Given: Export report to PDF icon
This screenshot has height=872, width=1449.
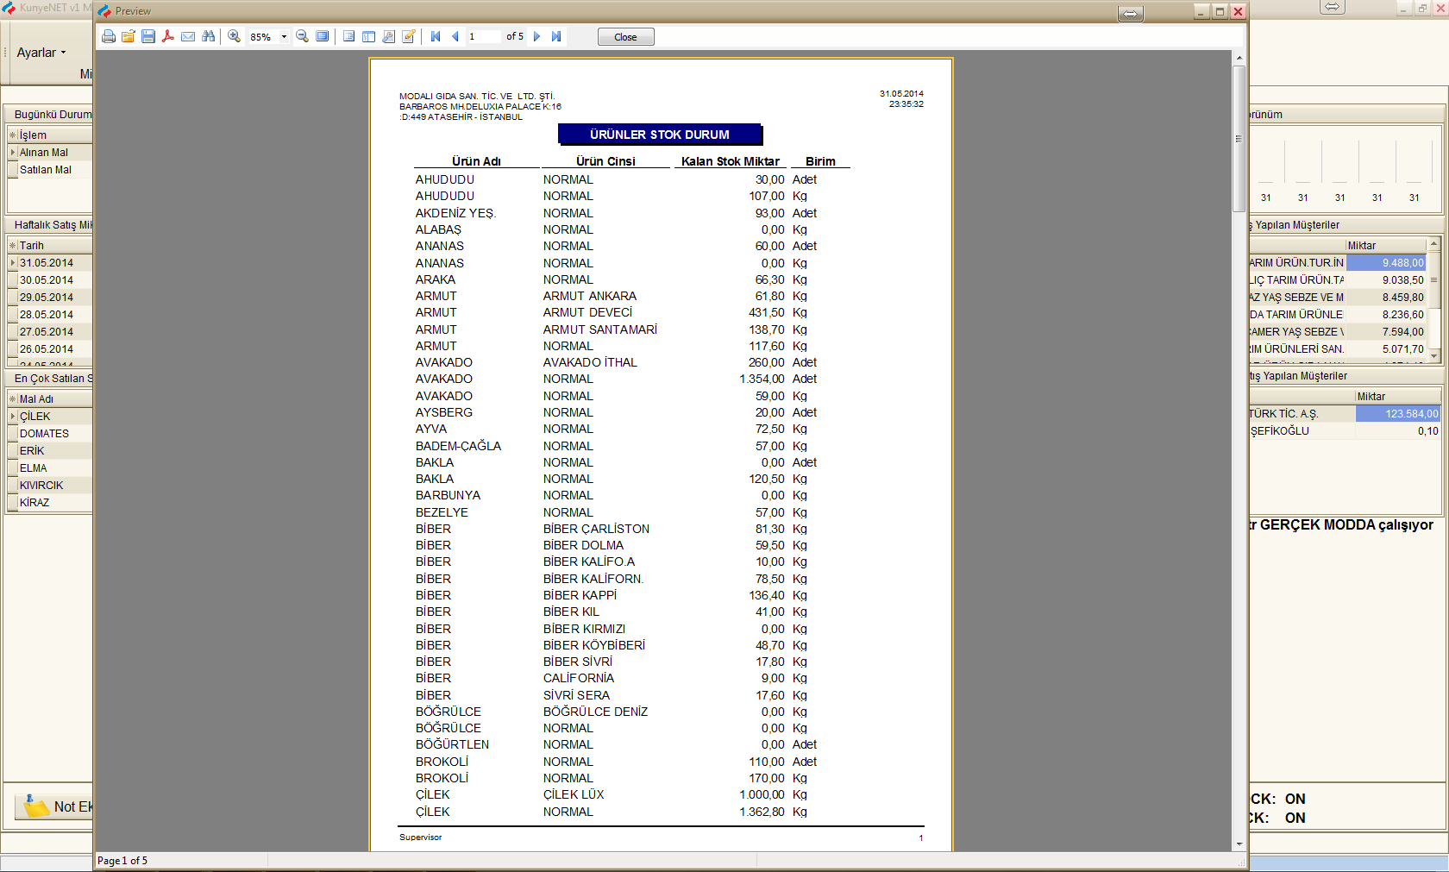Looking at the screenshot, I should 168,36.
